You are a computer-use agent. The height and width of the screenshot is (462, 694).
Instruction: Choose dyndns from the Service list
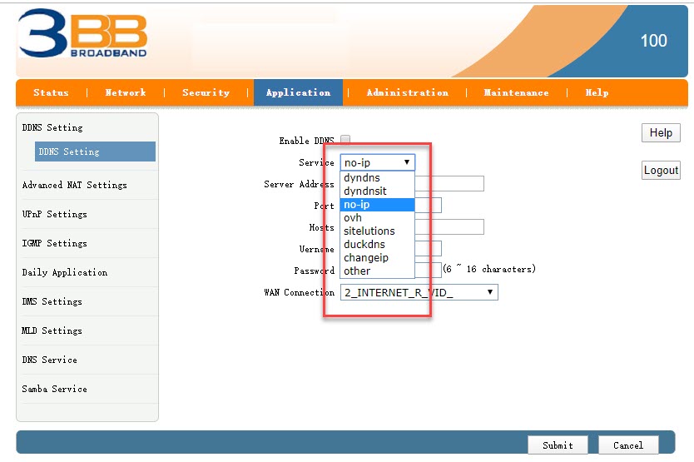click(377, 177)
